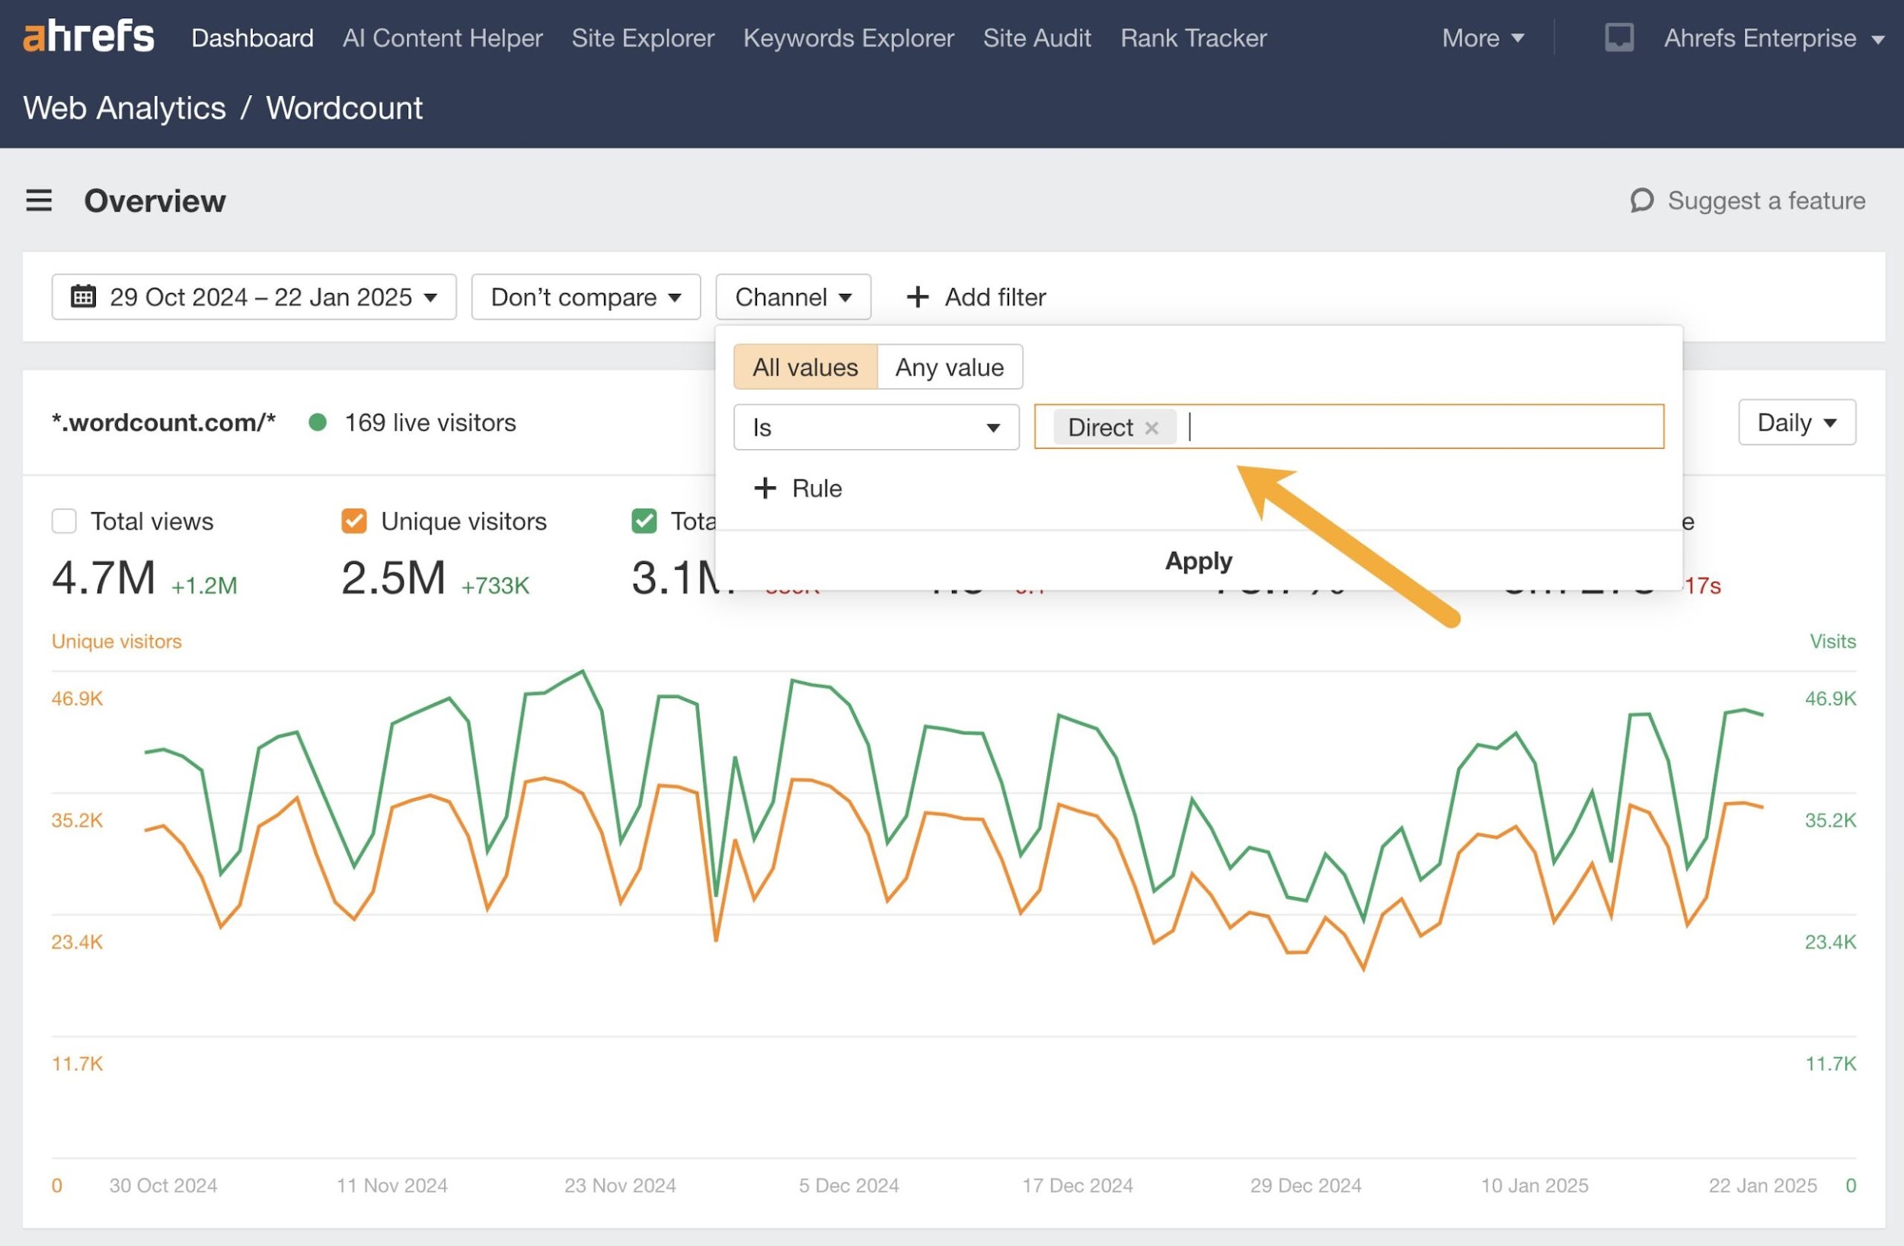The height and width of the screenshot is (1246, 1904).
Task: Open the Daily granularity dropdown
Action: 1796,422
